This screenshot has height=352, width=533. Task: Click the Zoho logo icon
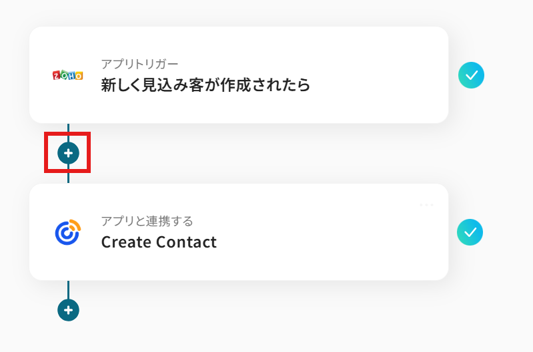click(x=67, y=75)
